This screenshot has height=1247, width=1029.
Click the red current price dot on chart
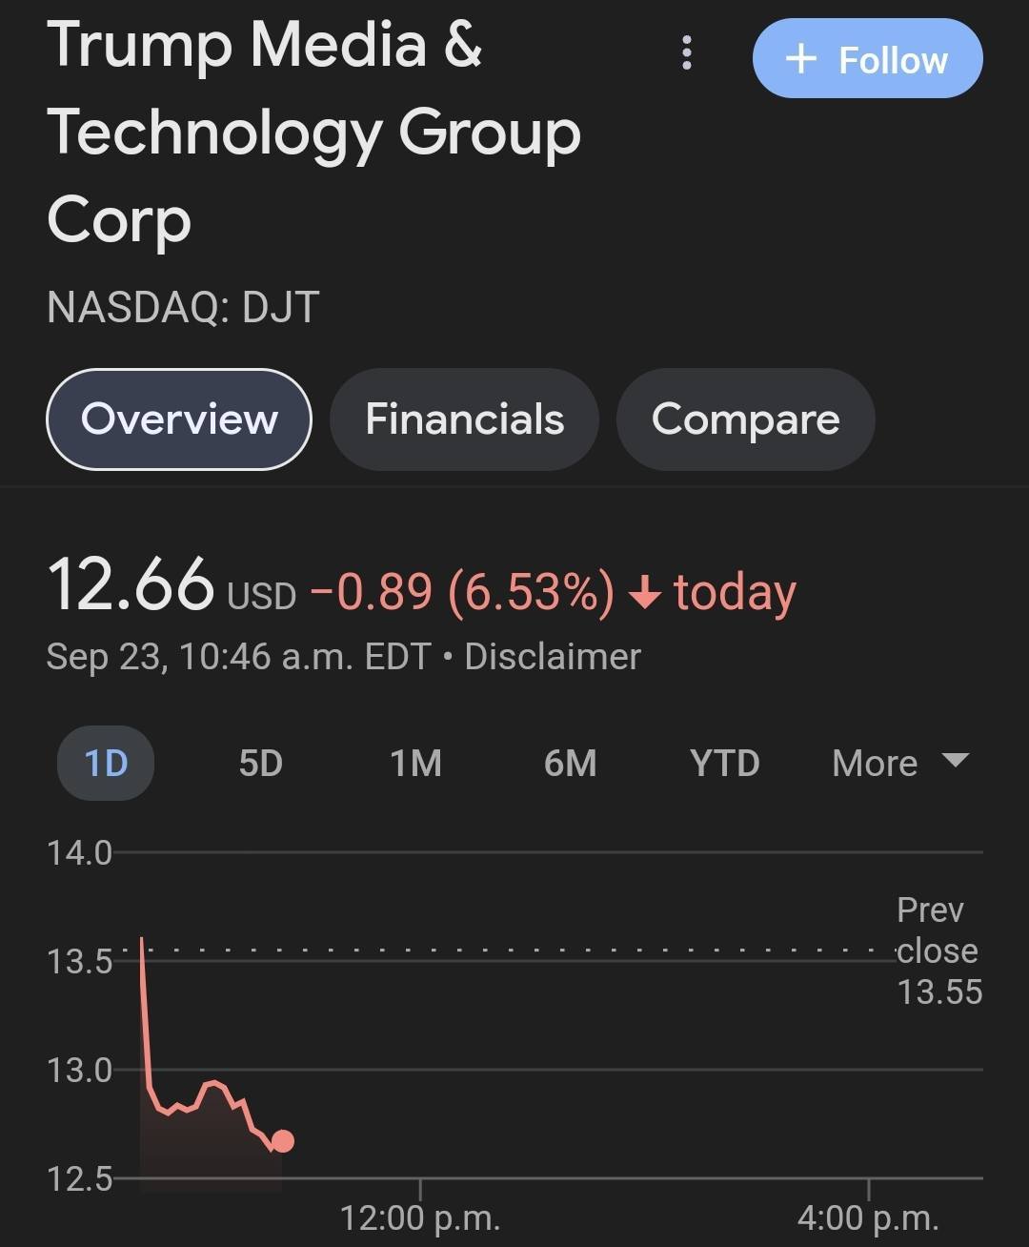tap(282, 1140)
